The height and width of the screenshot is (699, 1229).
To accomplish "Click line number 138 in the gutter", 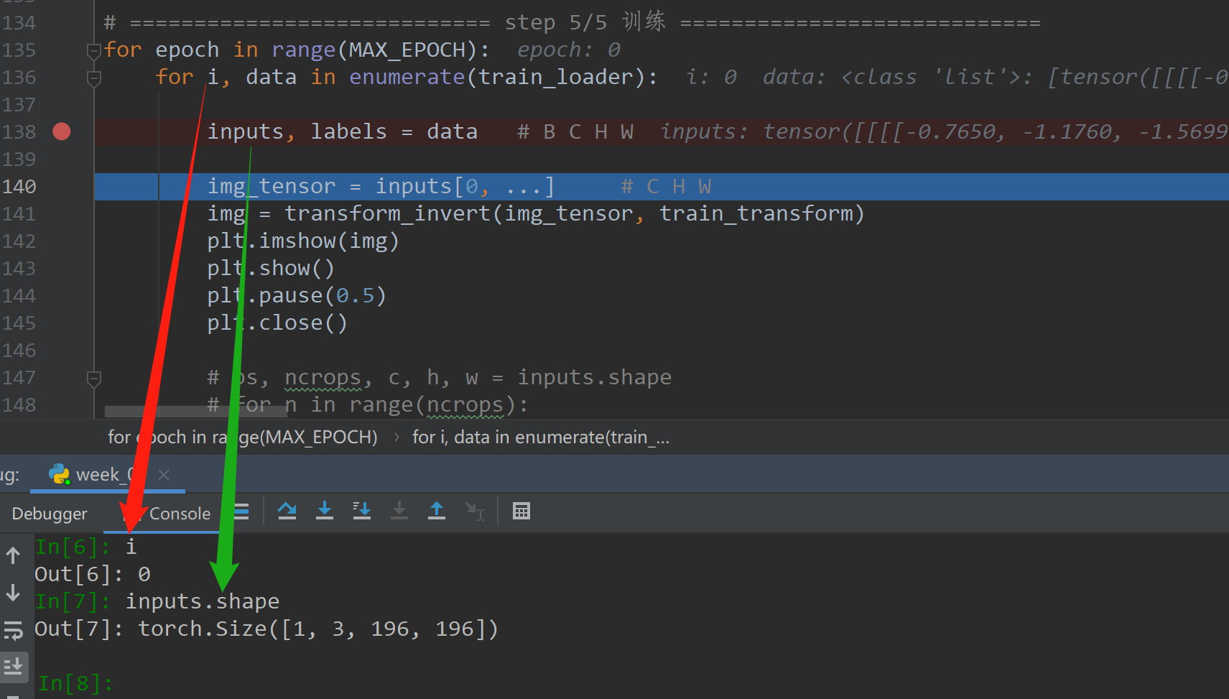I will click(19, 132).
